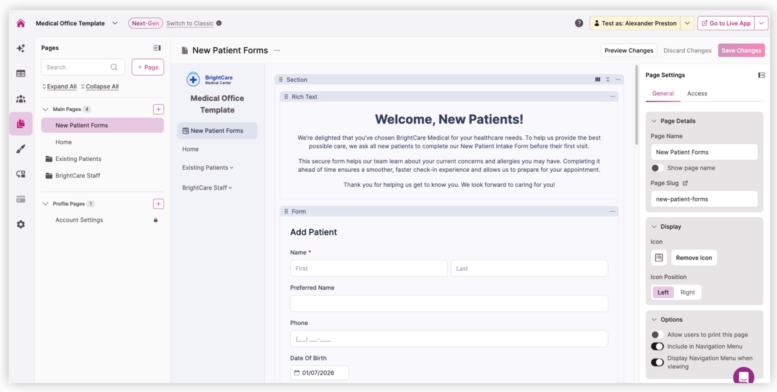The image size is (777, 392).
Task: Open the help question mark icon
Action: [579, 23]
